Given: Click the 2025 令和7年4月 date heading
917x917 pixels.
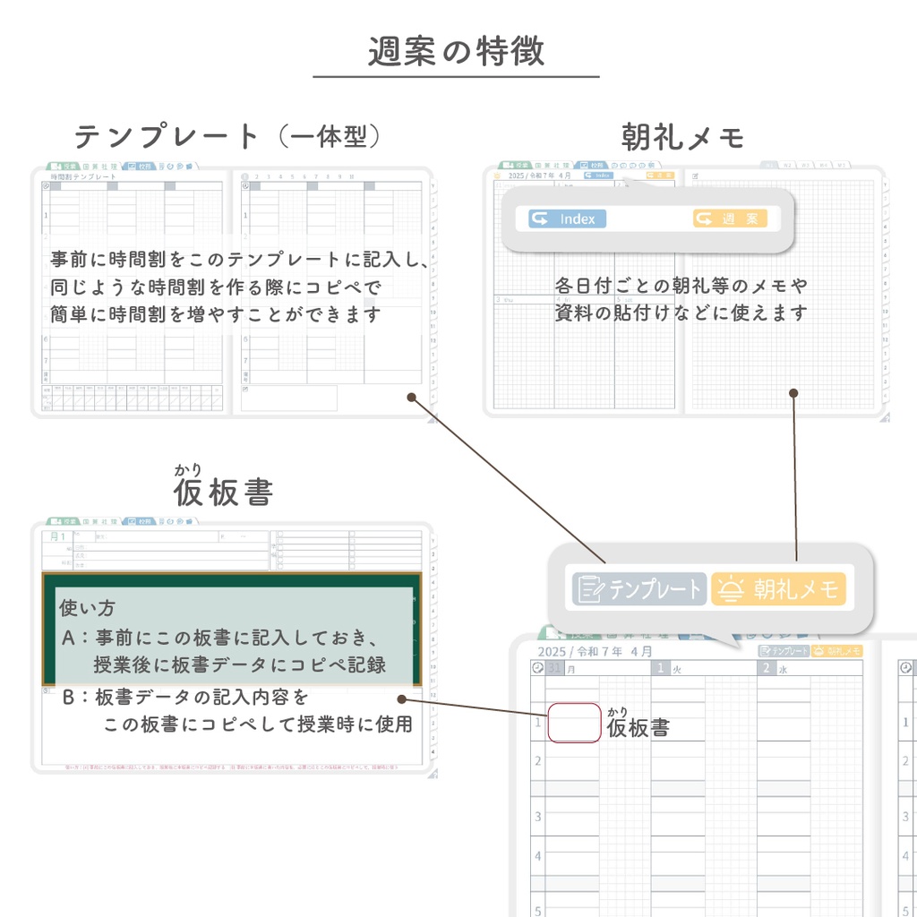Looking at the screenshot, I should [596, 650].
